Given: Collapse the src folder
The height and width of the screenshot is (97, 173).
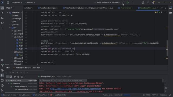Looking at the screenshot, I should pos(10,28).
